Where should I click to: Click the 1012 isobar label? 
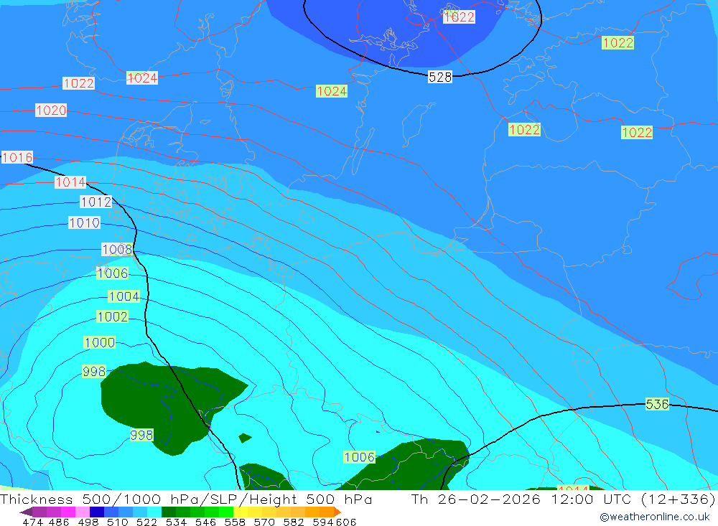tap(95, 202)
